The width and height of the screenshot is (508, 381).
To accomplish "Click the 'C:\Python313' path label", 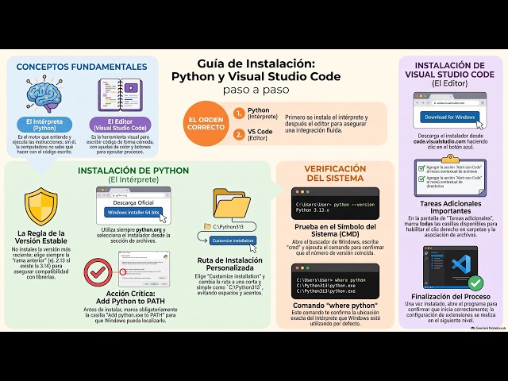I will point(228,226).
